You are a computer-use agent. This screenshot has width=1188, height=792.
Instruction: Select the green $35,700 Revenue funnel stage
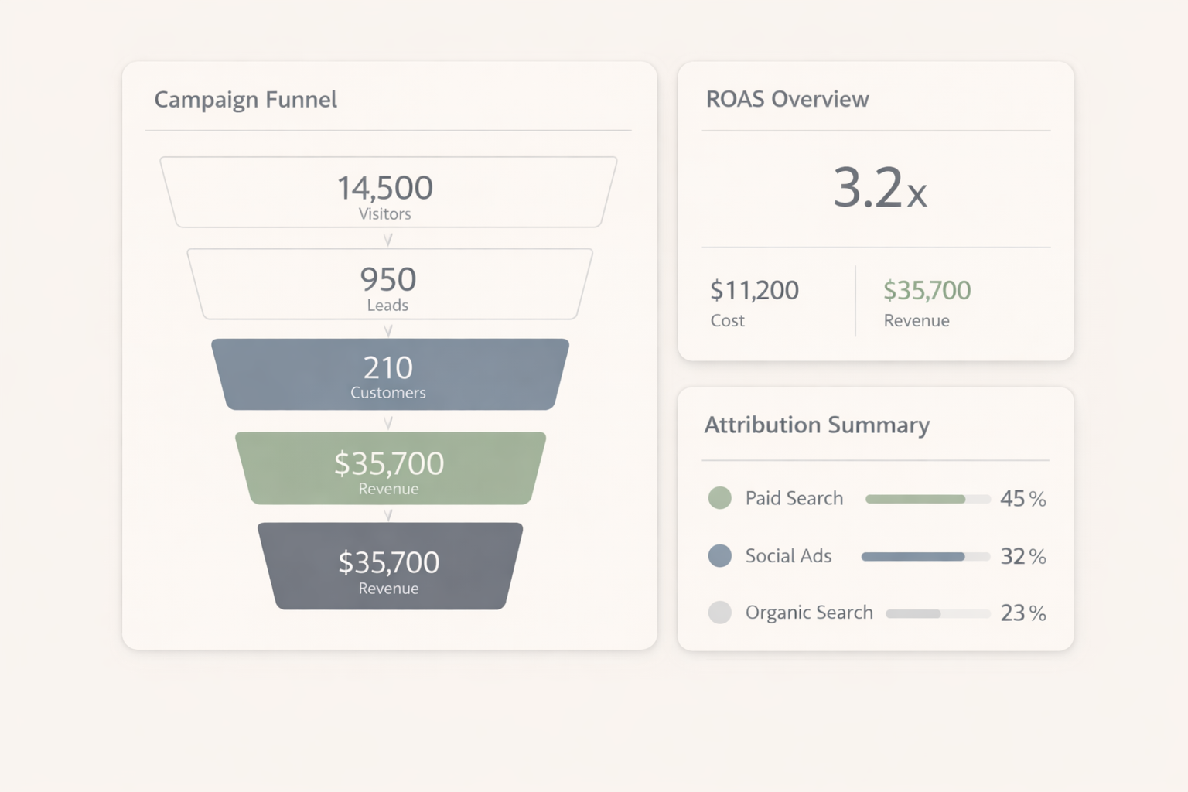point(390,468)
